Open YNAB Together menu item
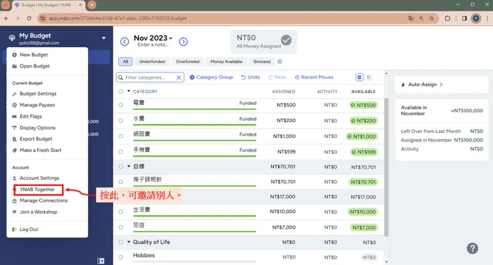This screenshot has height=265, width=493. (37, 189)
